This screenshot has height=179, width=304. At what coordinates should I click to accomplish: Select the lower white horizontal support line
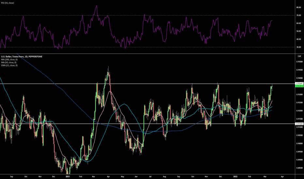147,124
